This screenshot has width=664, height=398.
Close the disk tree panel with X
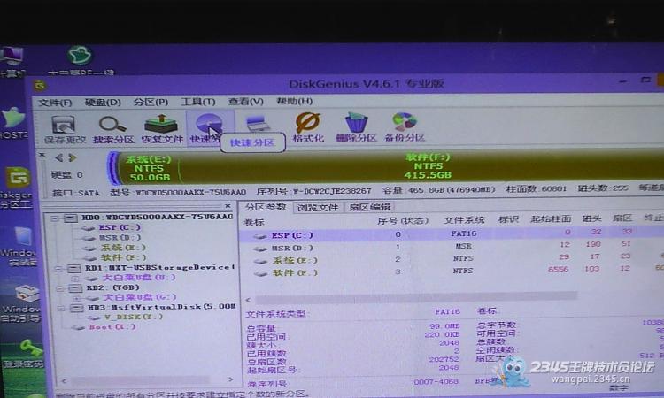228,206
